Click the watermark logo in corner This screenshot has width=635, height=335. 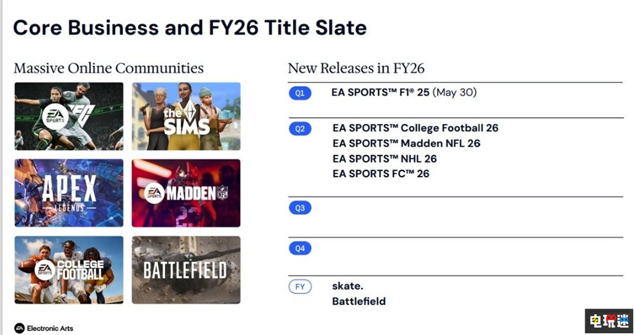(608, 321)
